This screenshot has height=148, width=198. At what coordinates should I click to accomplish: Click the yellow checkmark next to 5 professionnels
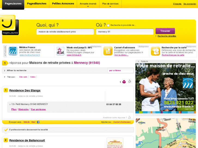6,130
